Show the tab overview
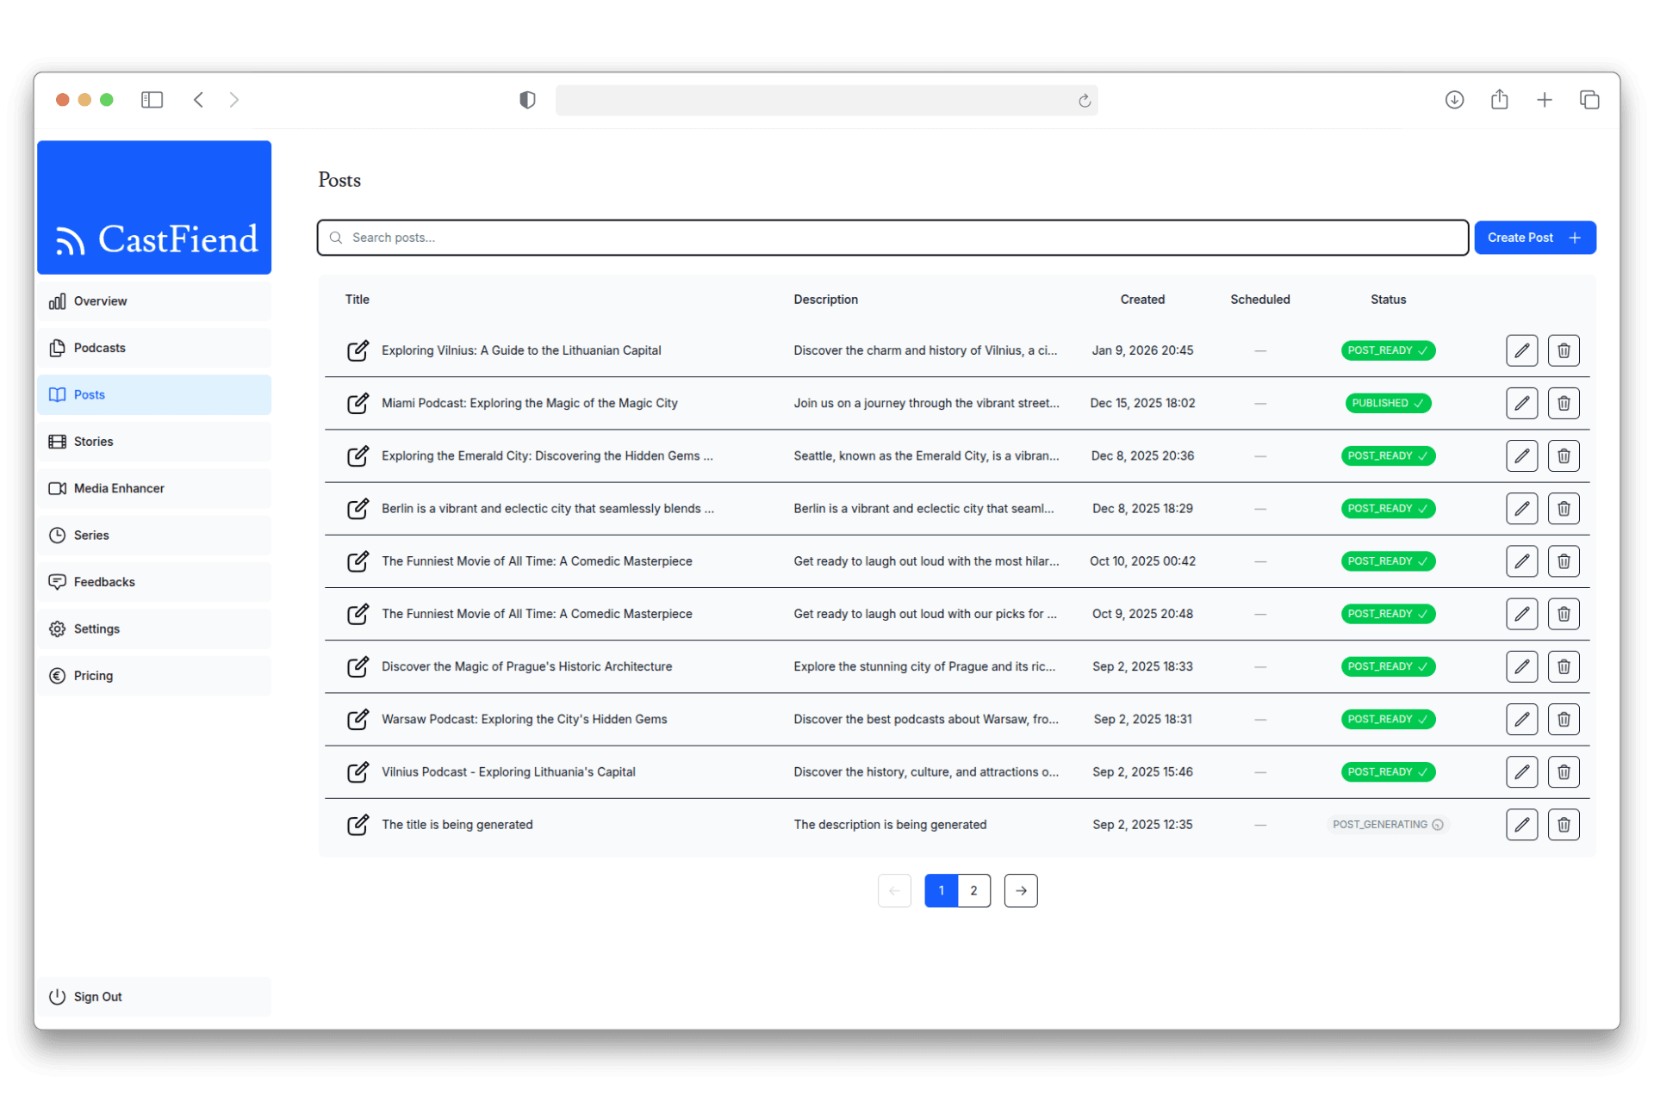 (x=1589, y=100)
